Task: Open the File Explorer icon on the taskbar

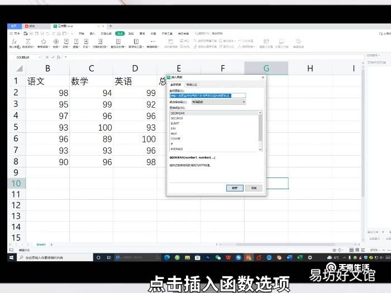Action: 187,257
